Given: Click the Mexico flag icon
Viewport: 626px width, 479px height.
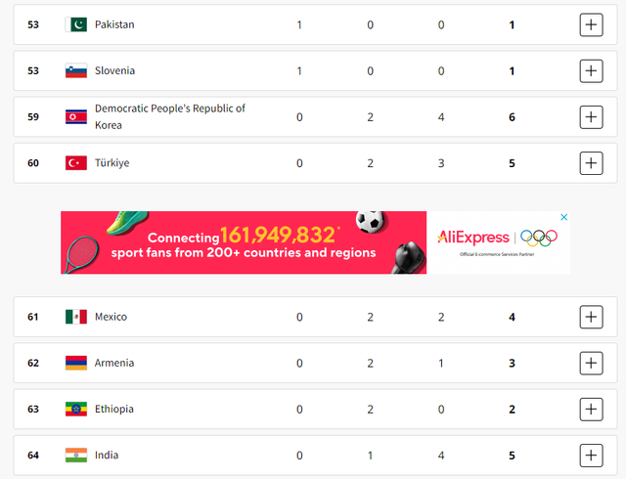Looking at the screenshot, I should tap(76, 317).
